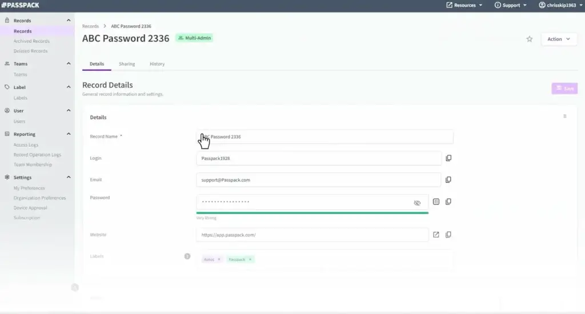Click the Labels help question icon
Image resolution: width=585 pixels, height=314 pixels.
coord(187,256)
